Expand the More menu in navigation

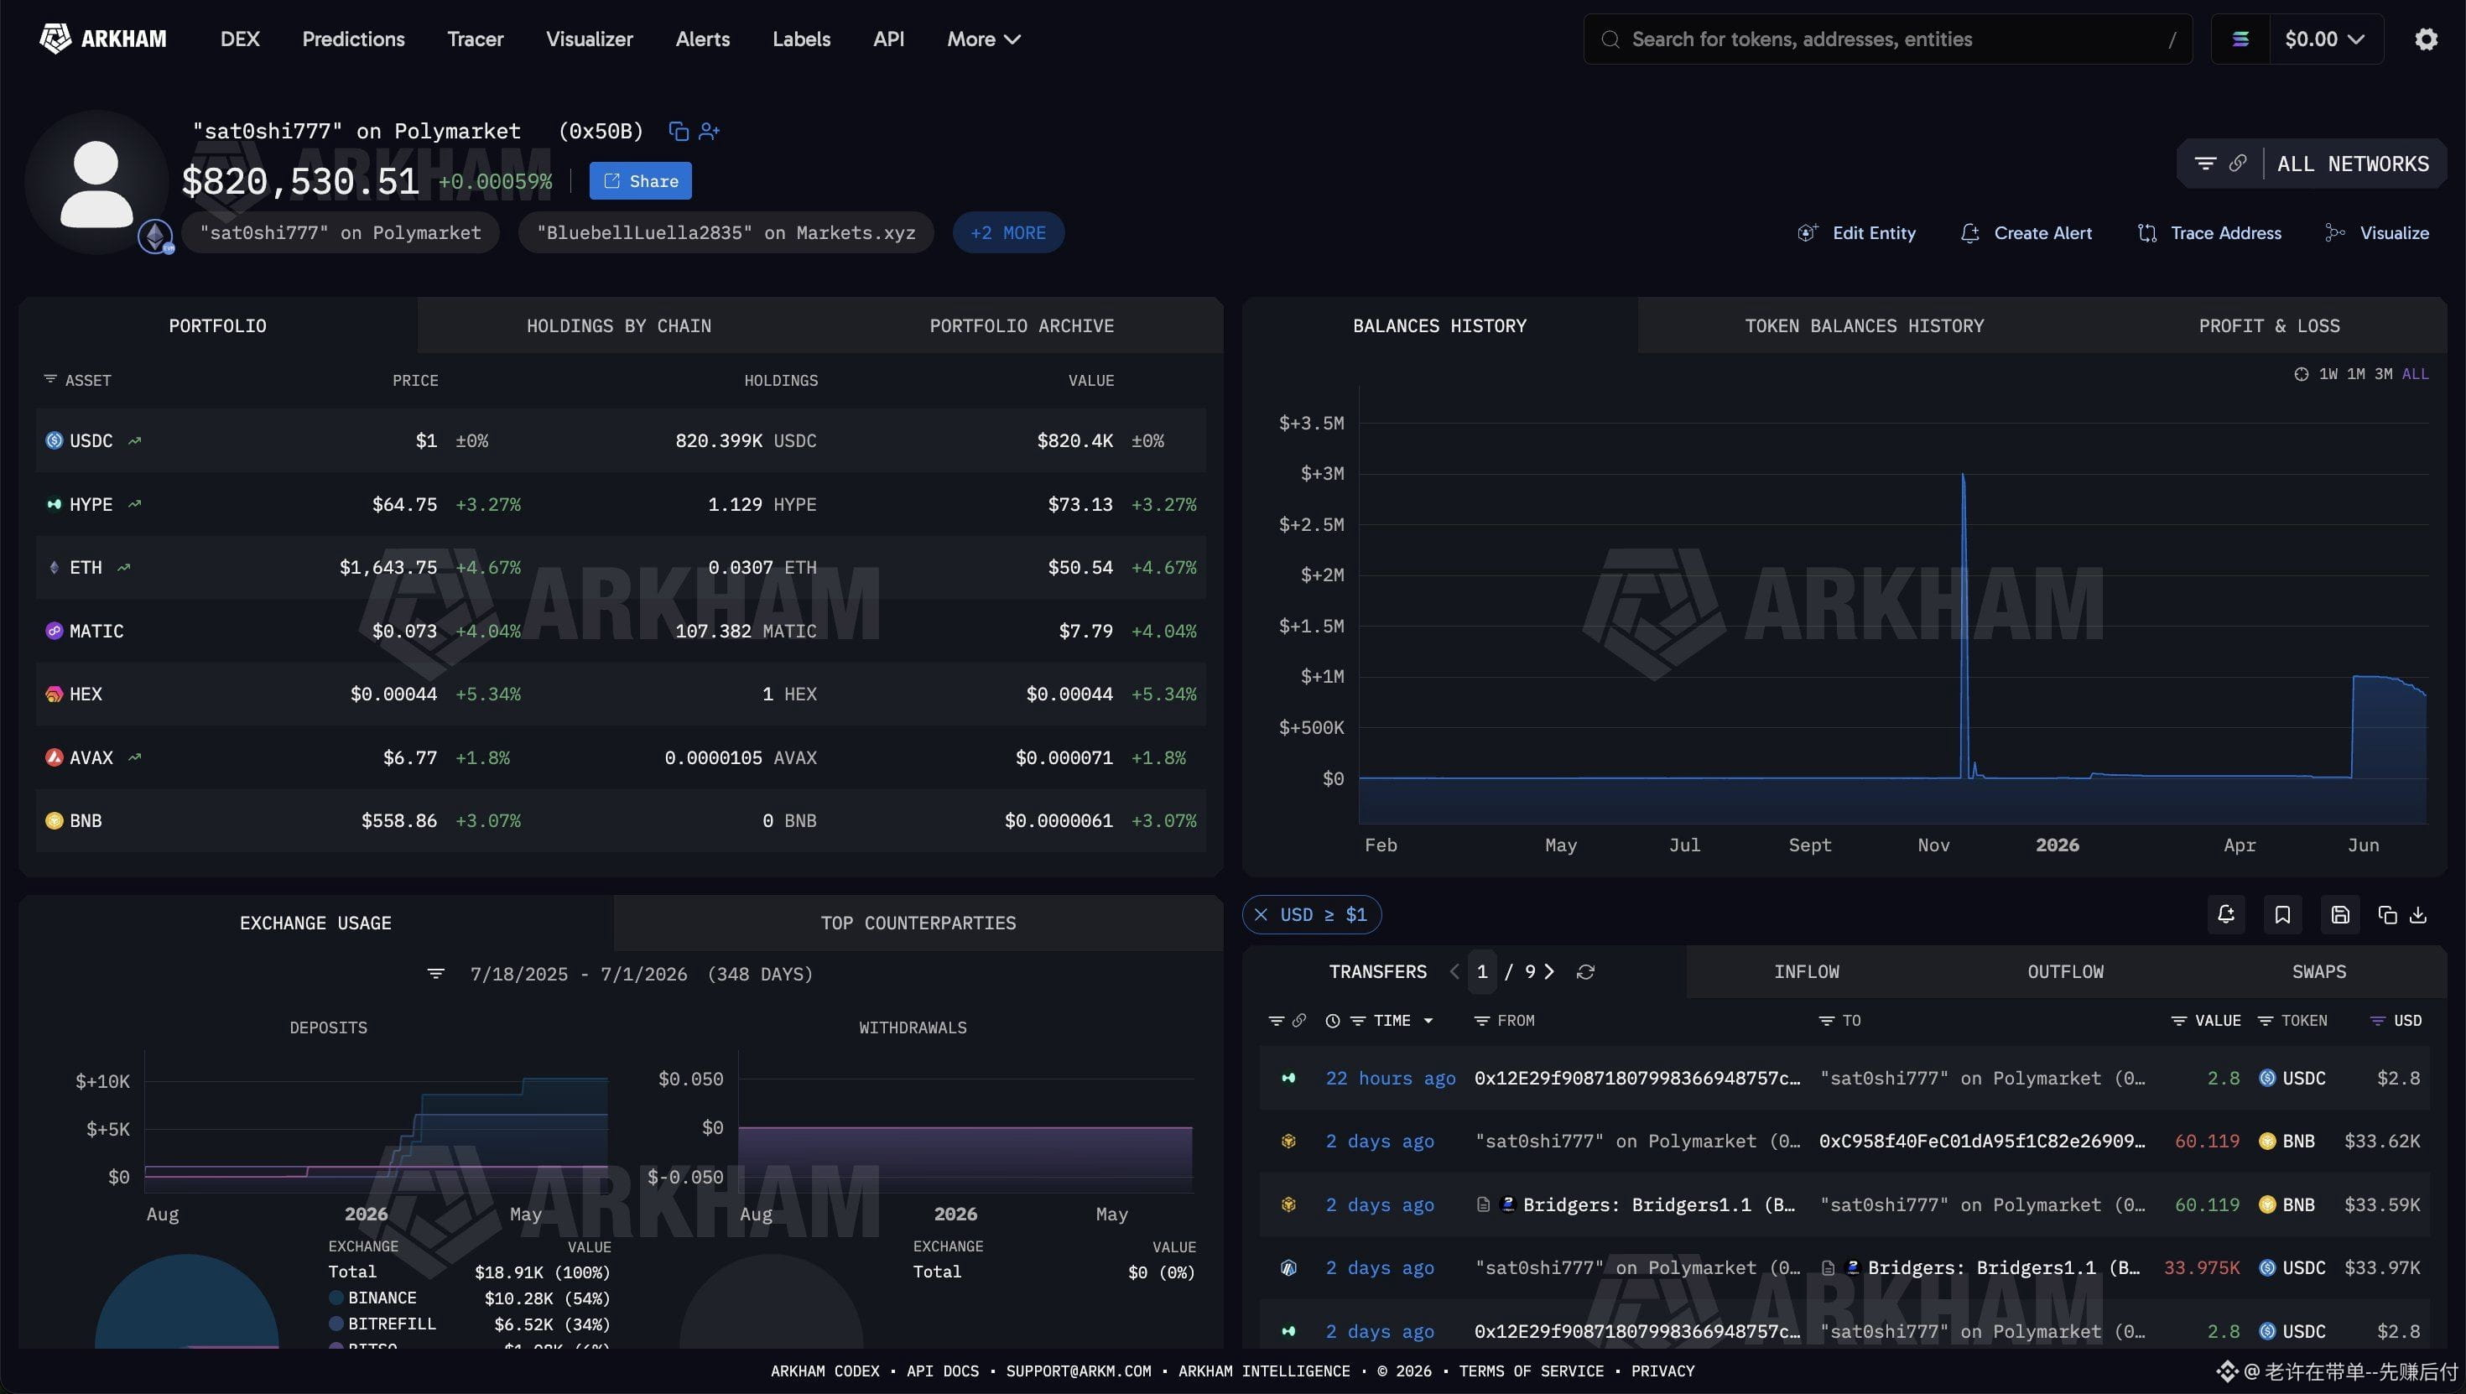[984, 39]
